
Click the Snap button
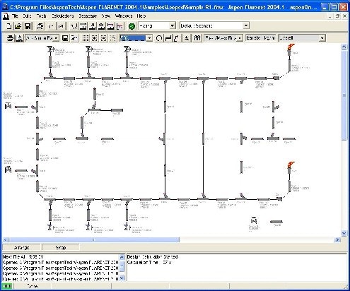pyautogui.click(x=61, y=247)
